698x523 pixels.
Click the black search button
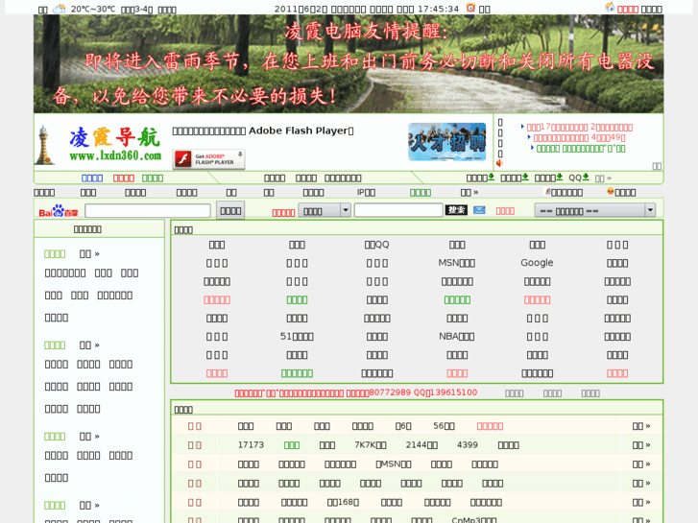(x=456, y=210)
